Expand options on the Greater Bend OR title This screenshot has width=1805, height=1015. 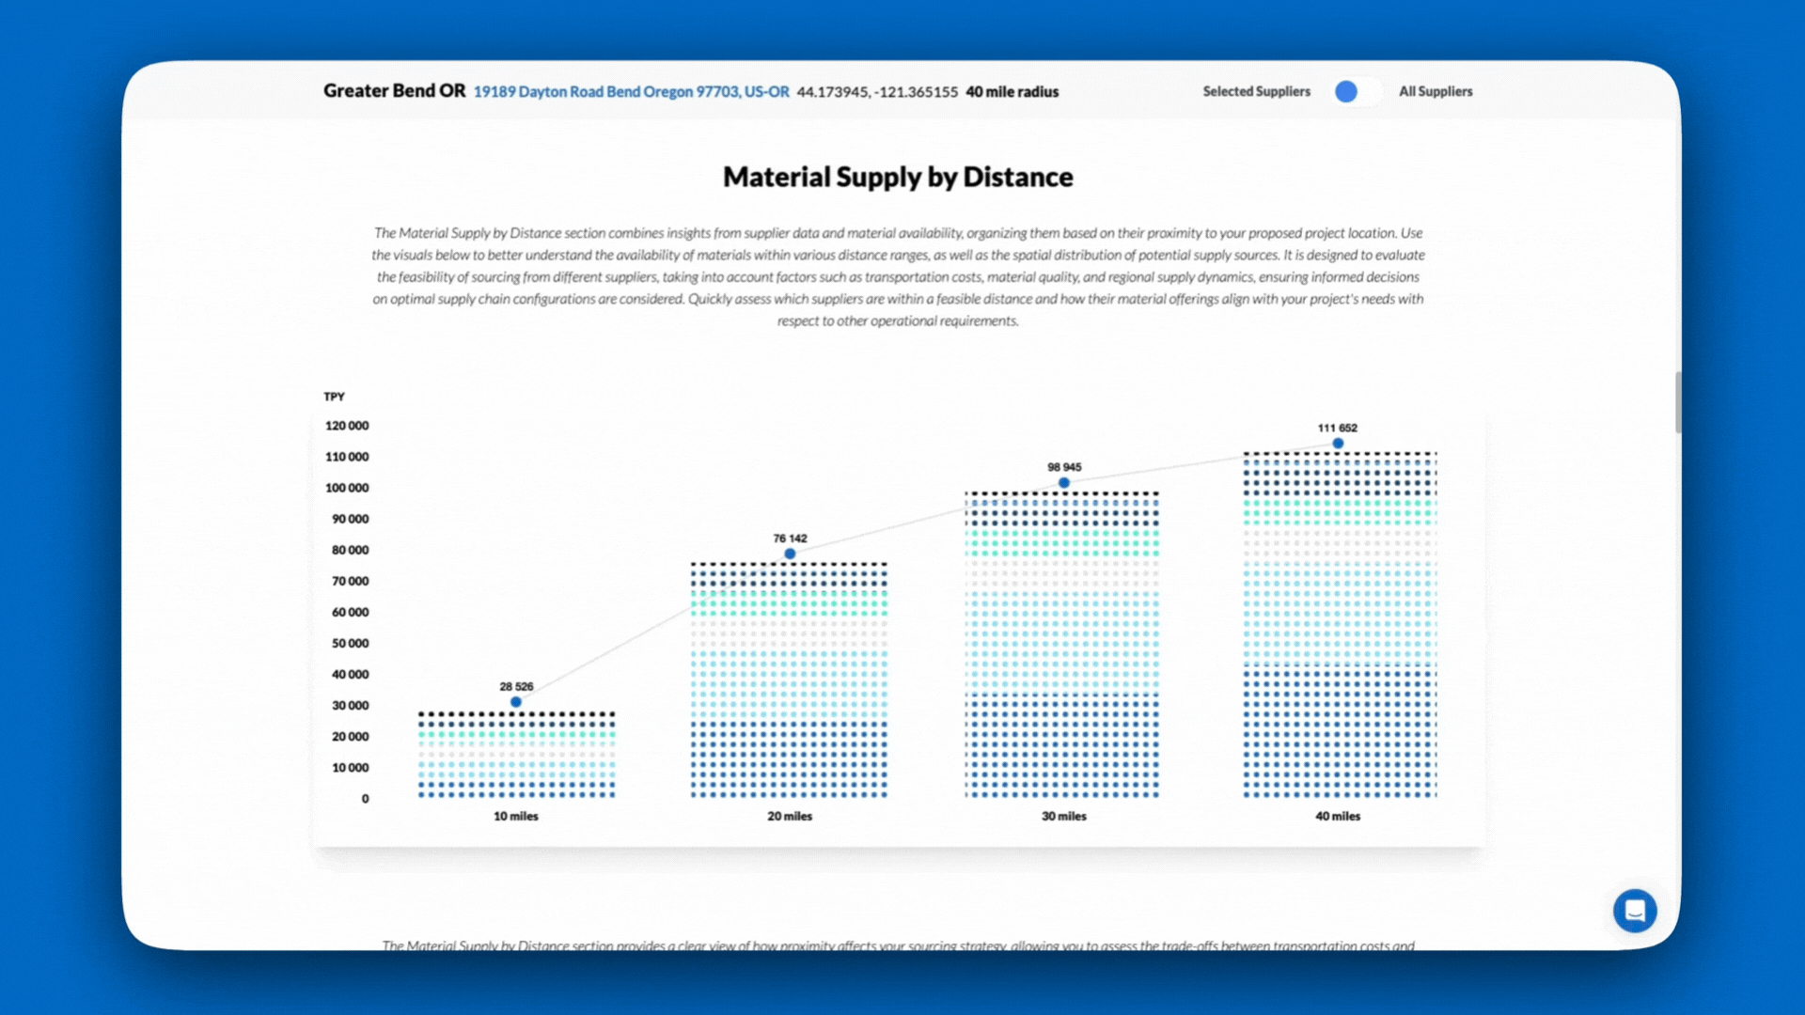394,90
